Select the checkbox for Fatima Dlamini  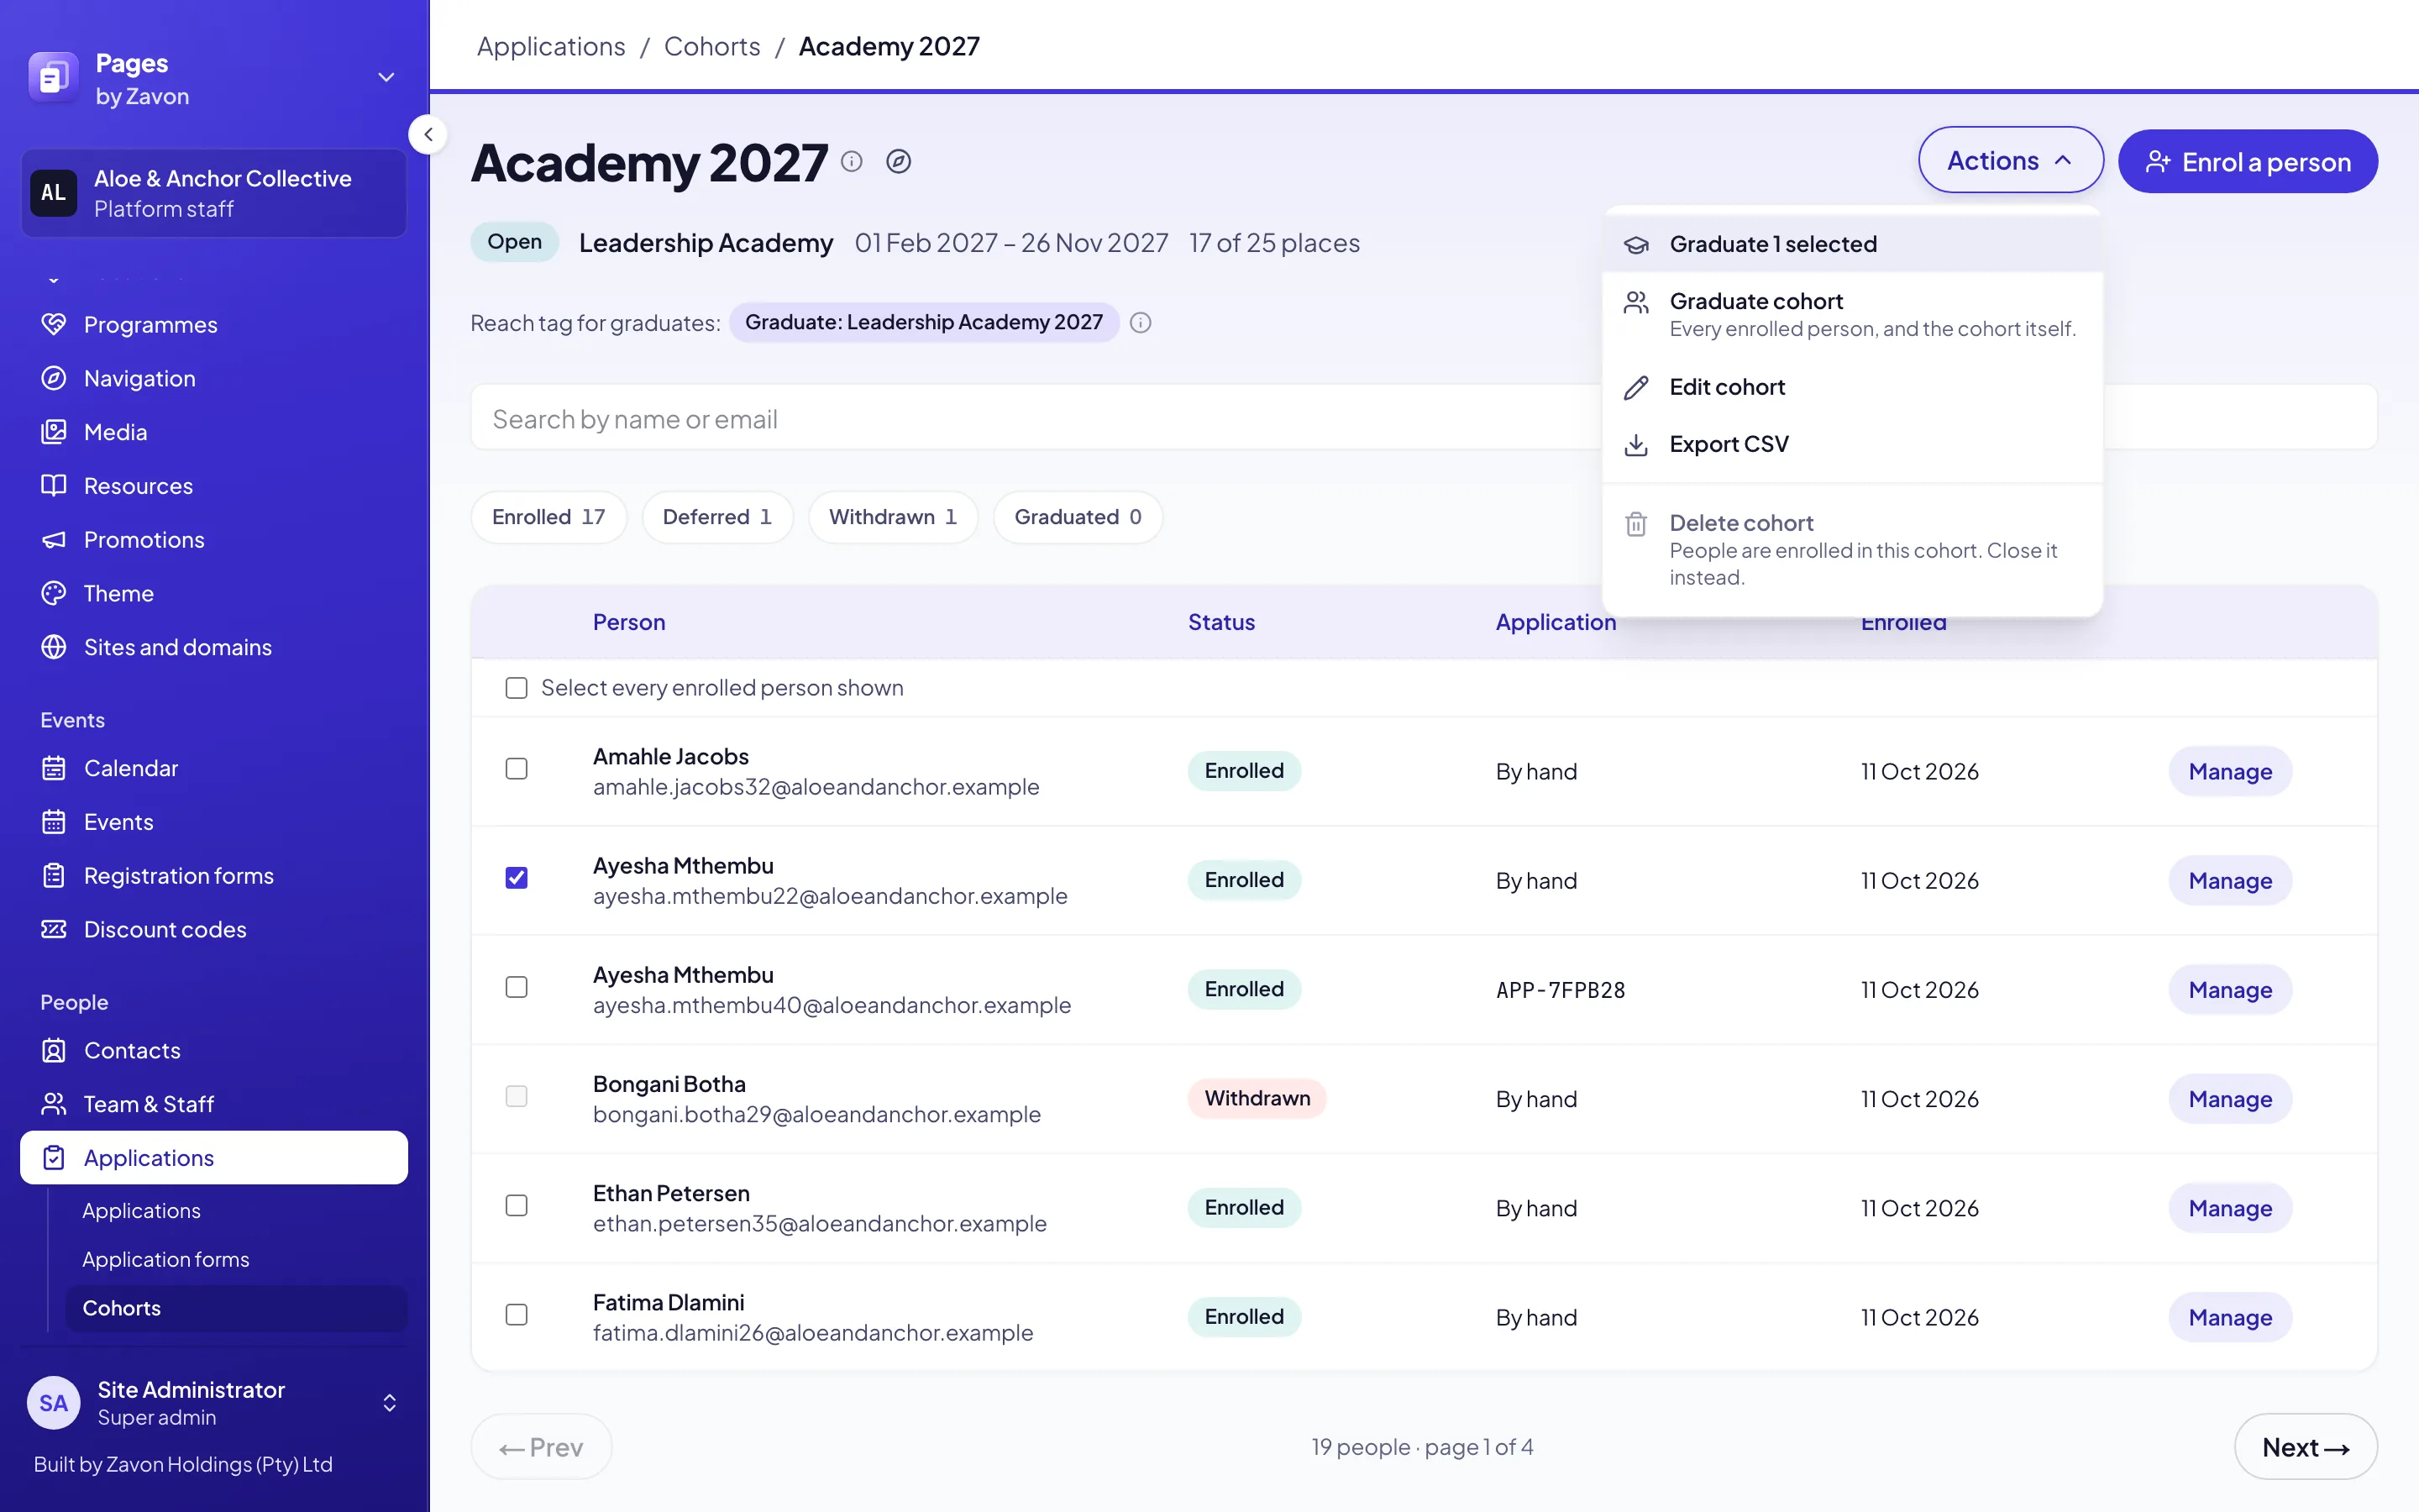517,1315
